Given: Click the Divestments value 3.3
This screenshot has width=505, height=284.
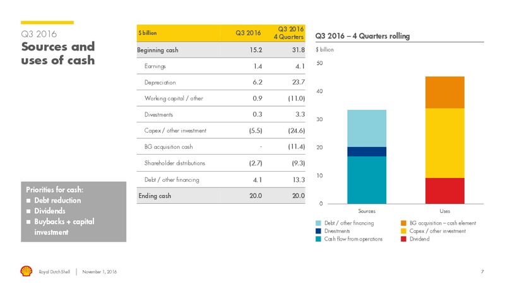Looking at the screenshot, I should pyautogui.click(x=300, y=114).
